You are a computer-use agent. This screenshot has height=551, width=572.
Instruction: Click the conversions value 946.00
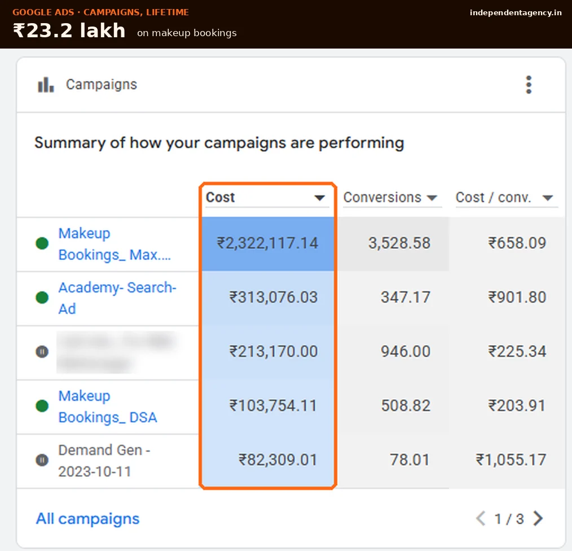click(x=406, y=352)
